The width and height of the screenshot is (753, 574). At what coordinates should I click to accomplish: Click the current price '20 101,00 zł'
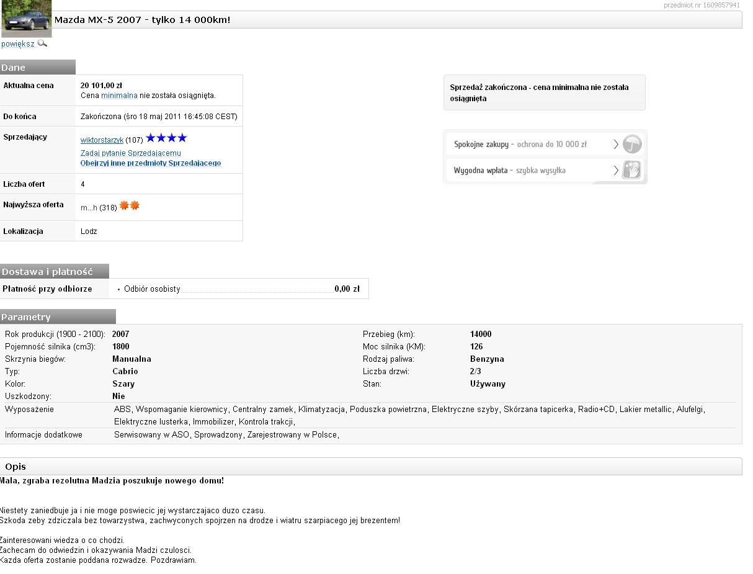[x=101, y=86]
